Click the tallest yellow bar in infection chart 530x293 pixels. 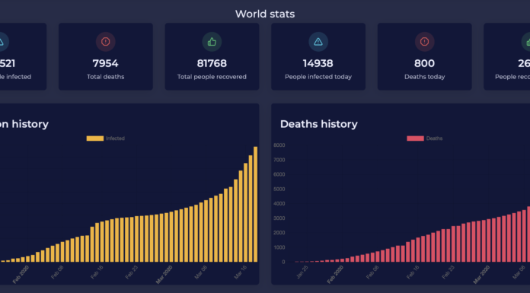tap(256, 204)
